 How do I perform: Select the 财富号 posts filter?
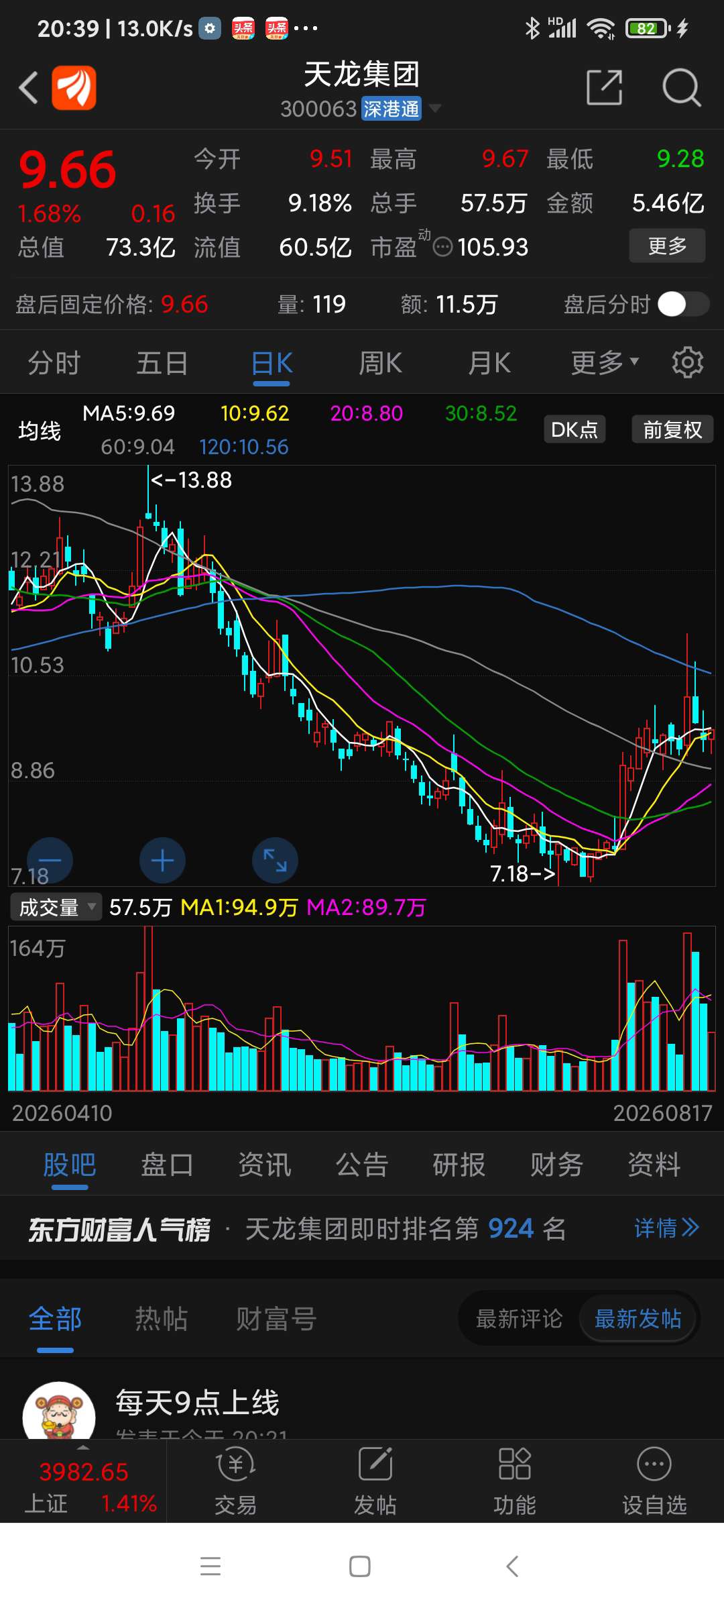(276, 1319)
